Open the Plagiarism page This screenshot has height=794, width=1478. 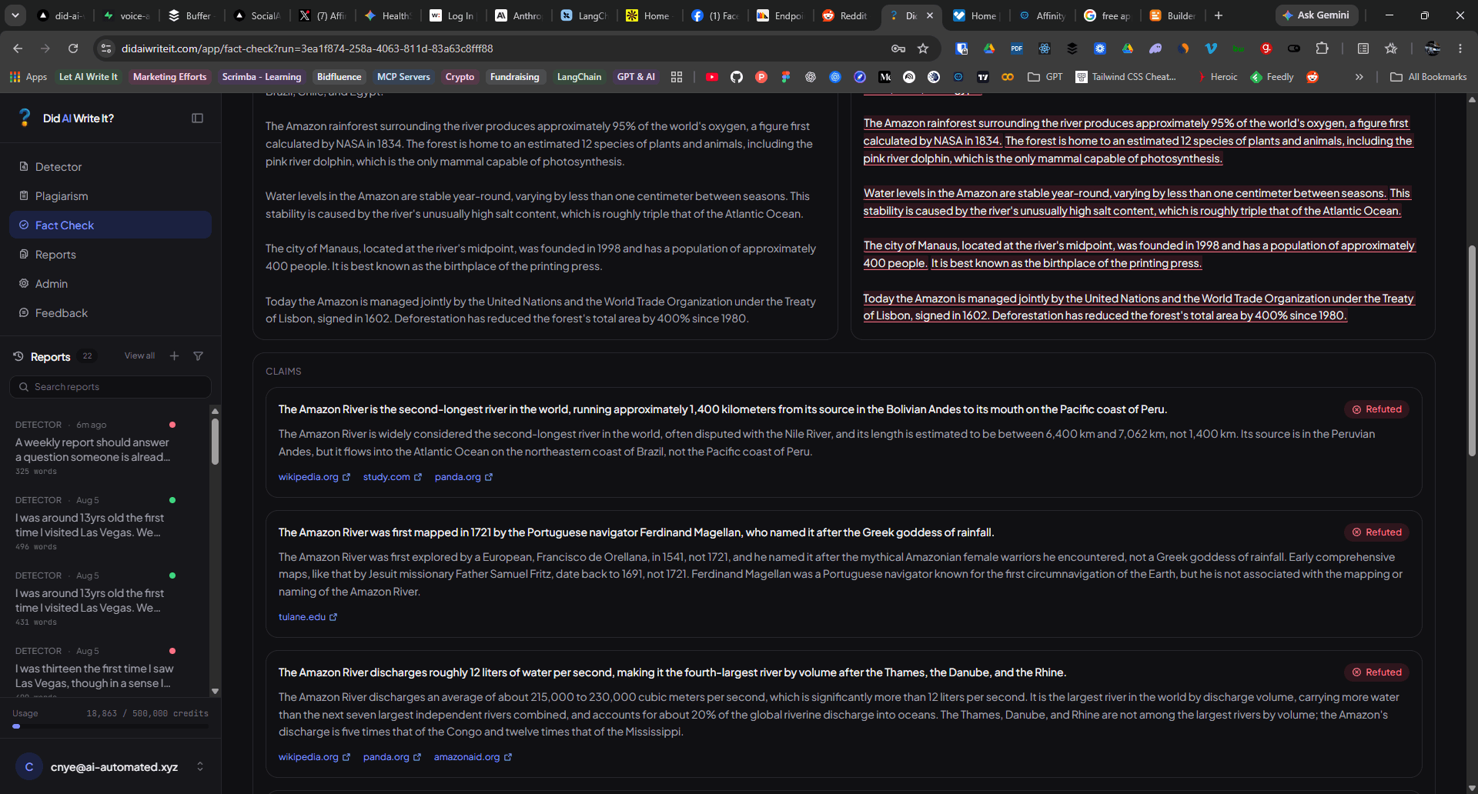pos(110,196)
